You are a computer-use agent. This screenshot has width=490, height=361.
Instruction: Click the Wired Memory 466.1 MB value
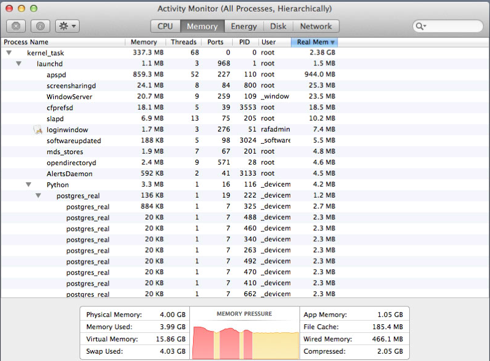pyautogui.click(x=388, y=339)
